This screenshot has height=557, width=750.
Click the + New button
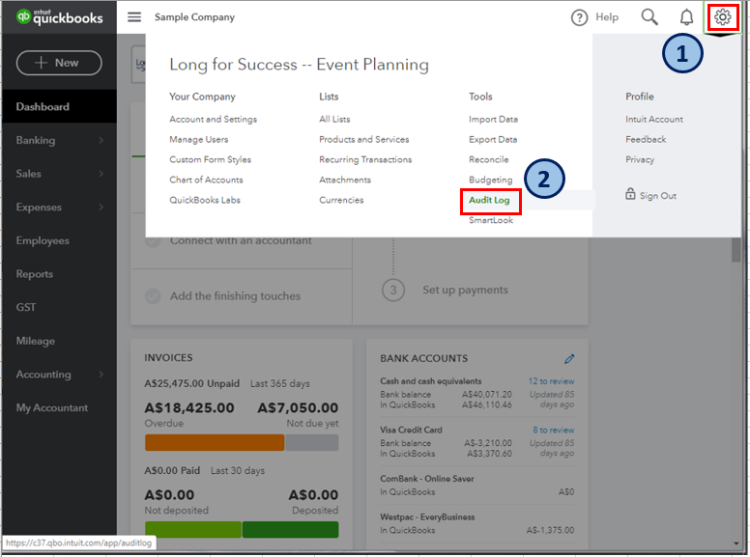58,63
